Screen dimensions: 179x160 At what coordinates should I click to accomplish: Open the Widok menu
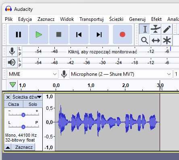(67, 19)
